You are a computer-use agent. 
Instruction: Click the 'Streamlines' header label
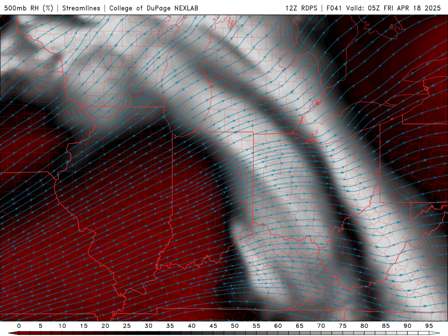(81, 8)
